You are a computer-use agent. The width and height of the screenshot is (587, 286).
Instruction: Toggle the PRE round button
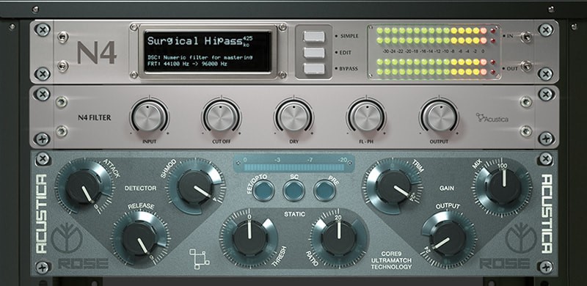(x=324, y=190)
